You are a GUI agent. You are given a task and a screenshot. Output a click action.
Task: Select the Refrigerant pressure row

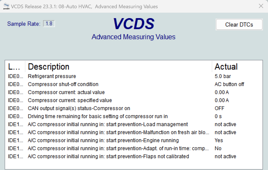pos(134,76)
